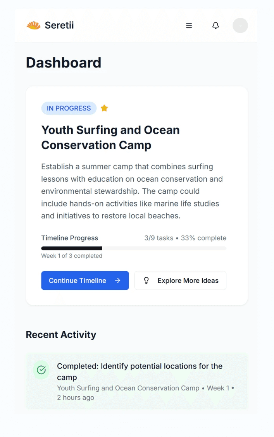
Task: Click the green completed checkmark icon
Action: 41,370
